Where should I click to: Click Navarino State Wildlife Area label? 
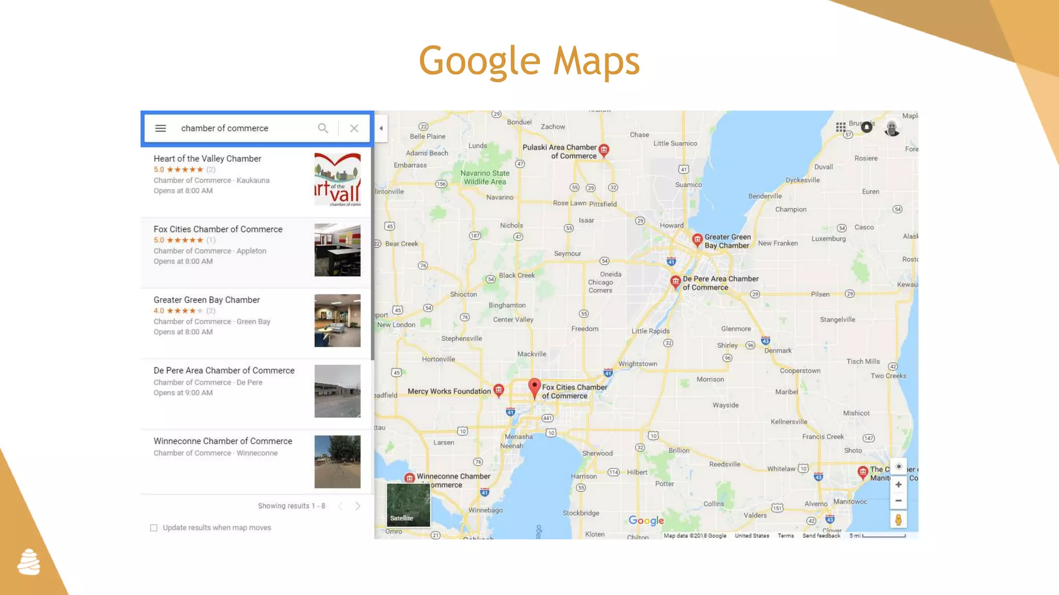485,177
